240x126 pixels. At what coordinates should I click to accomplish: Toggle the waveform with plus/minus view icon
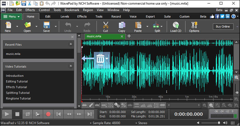[x=98, y=105]
